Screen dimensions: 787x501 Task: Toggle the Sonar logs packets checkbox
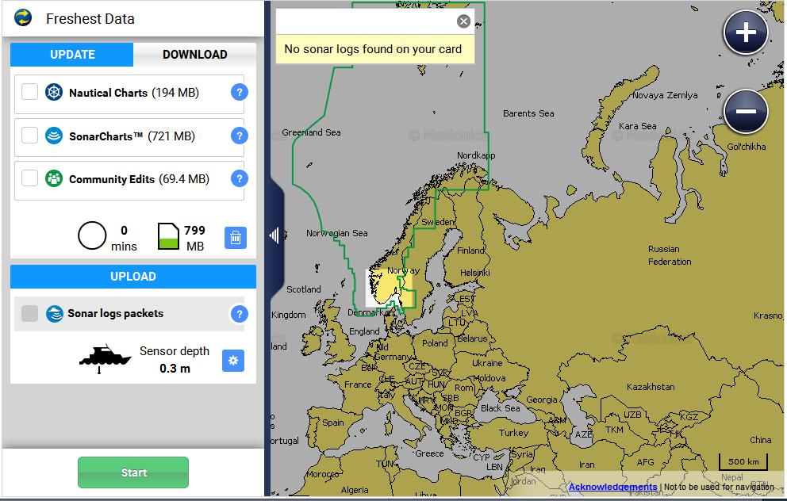(x=29, y=313)
